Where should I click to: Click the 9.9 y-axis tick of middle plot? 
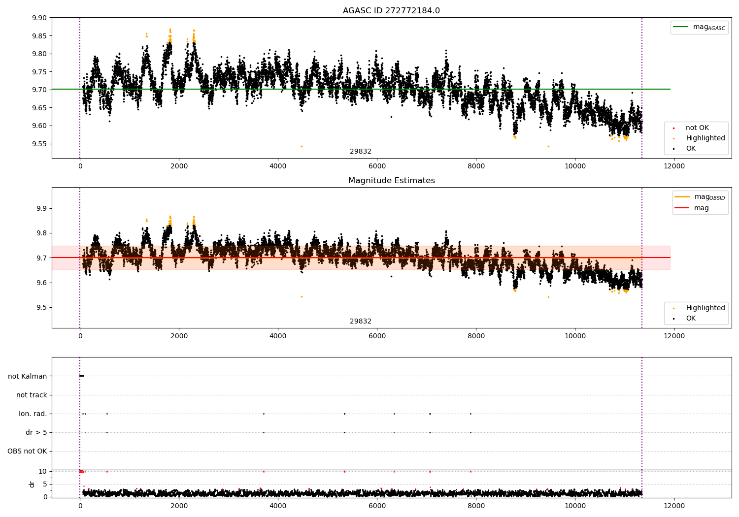(x=41, y=209)
